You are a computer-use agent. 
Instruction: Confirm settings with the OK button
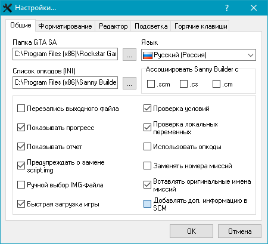click(191, 231)
